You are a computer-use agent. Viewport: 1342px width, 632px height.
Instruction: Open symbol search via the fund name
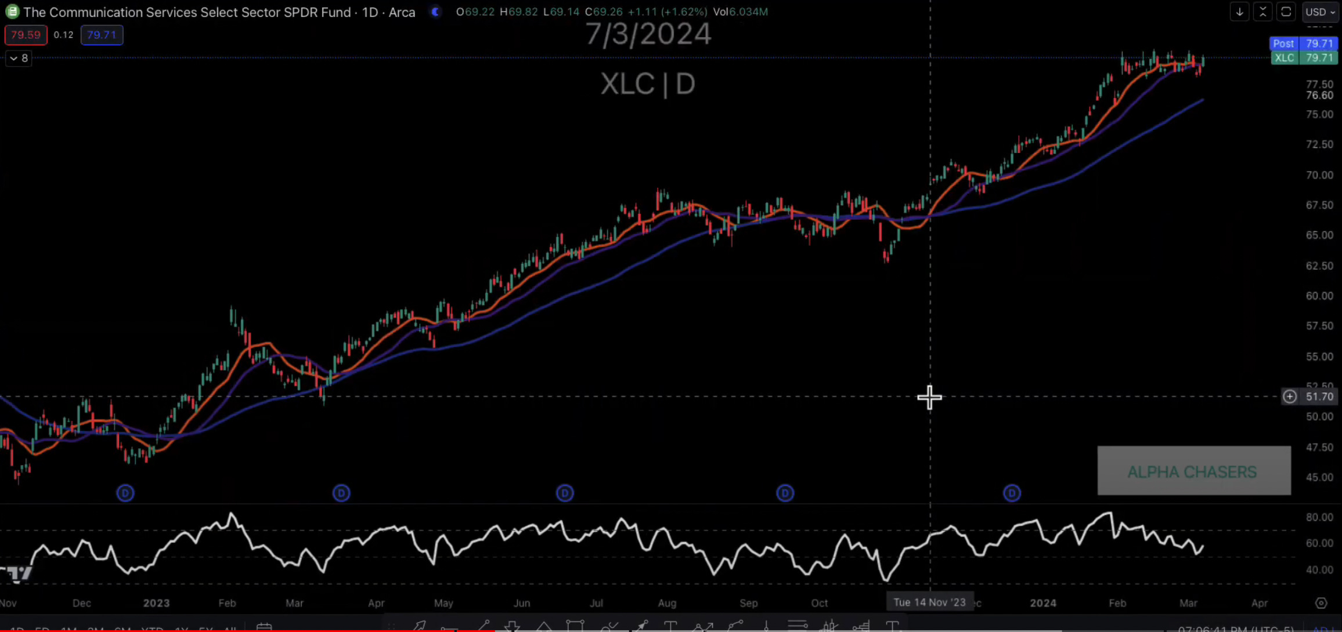tap(187, 12)
